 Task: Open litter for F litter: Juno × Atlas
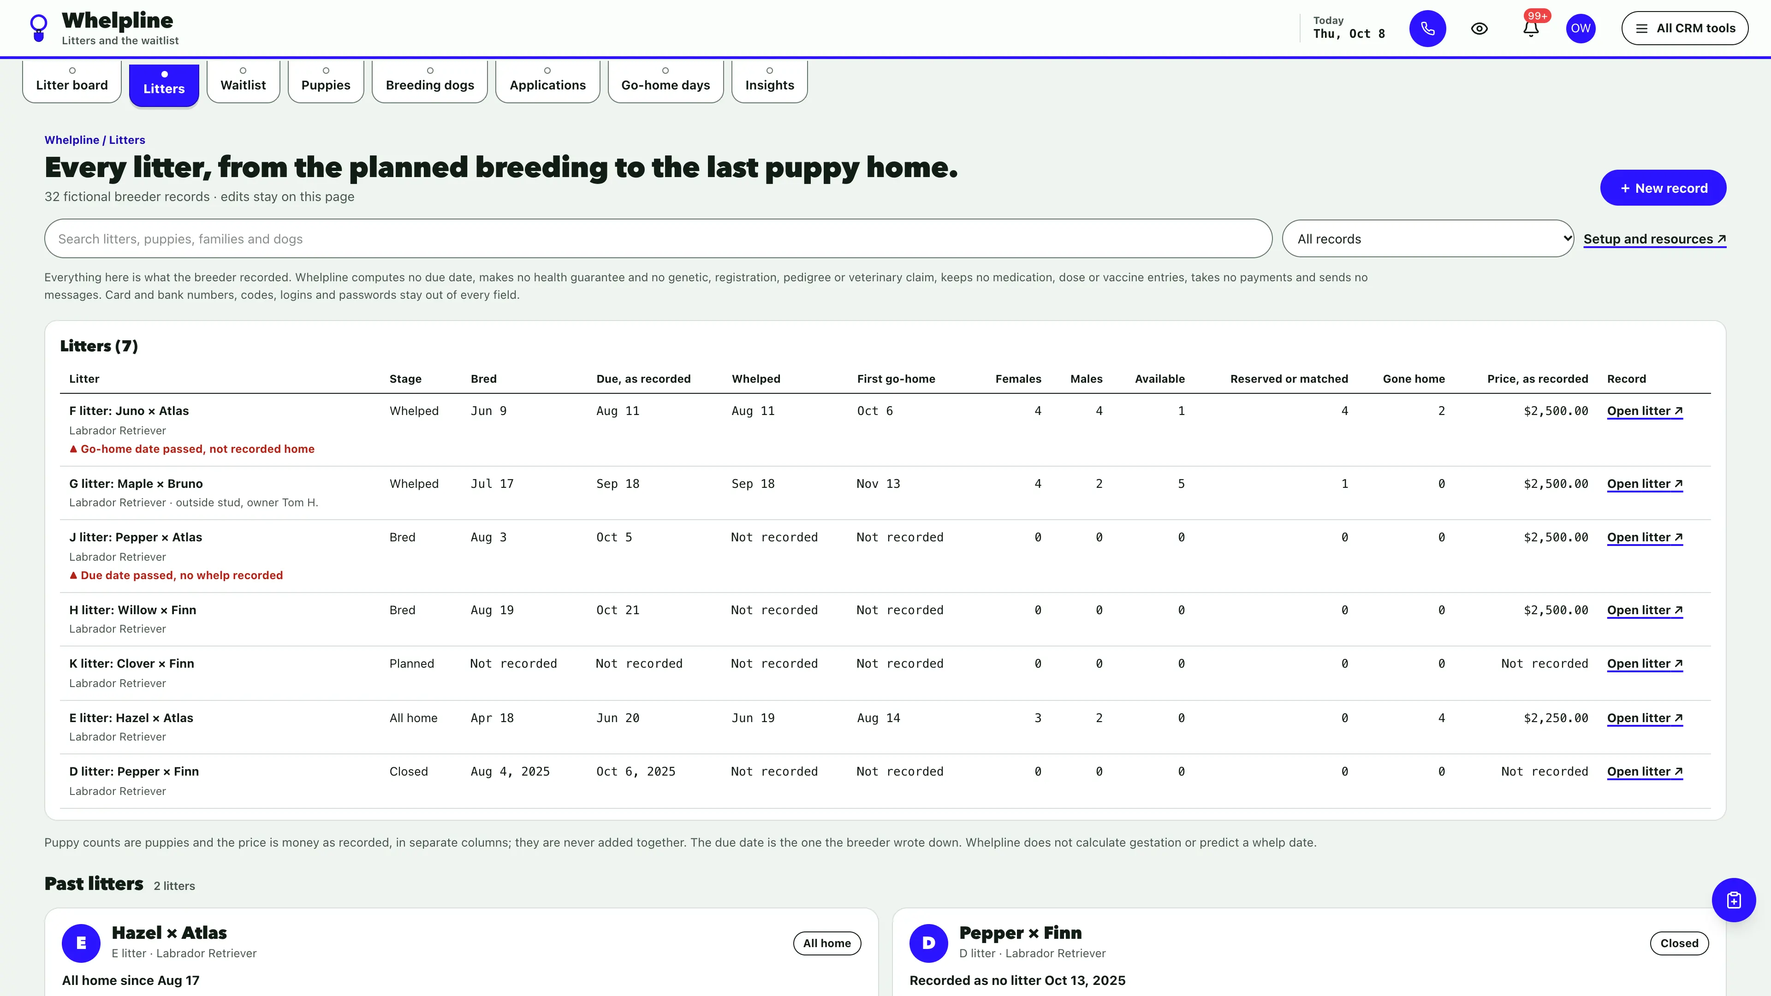pyautogui.click(x=1645, y=411)
